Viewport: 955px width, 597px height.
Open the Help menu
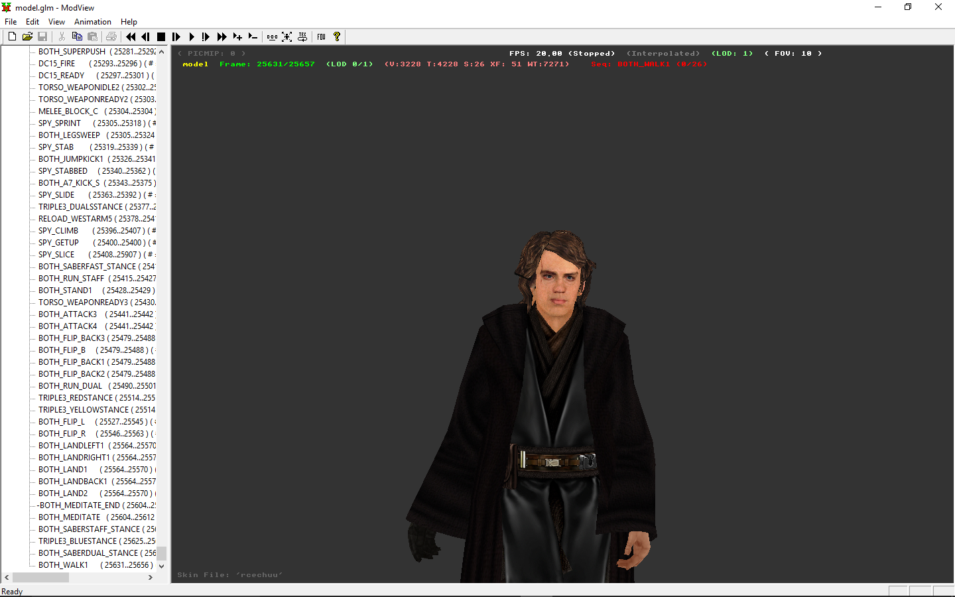point(129,22)
